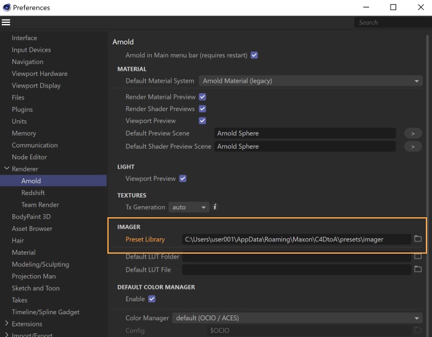Select Asset Browser category
Image resolution: width=432 pixels, height=337 pixels.
click(32, 229)
